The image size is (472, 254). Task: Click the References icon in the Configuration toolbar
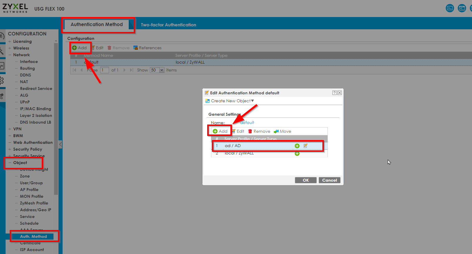(x=135, y=48)
